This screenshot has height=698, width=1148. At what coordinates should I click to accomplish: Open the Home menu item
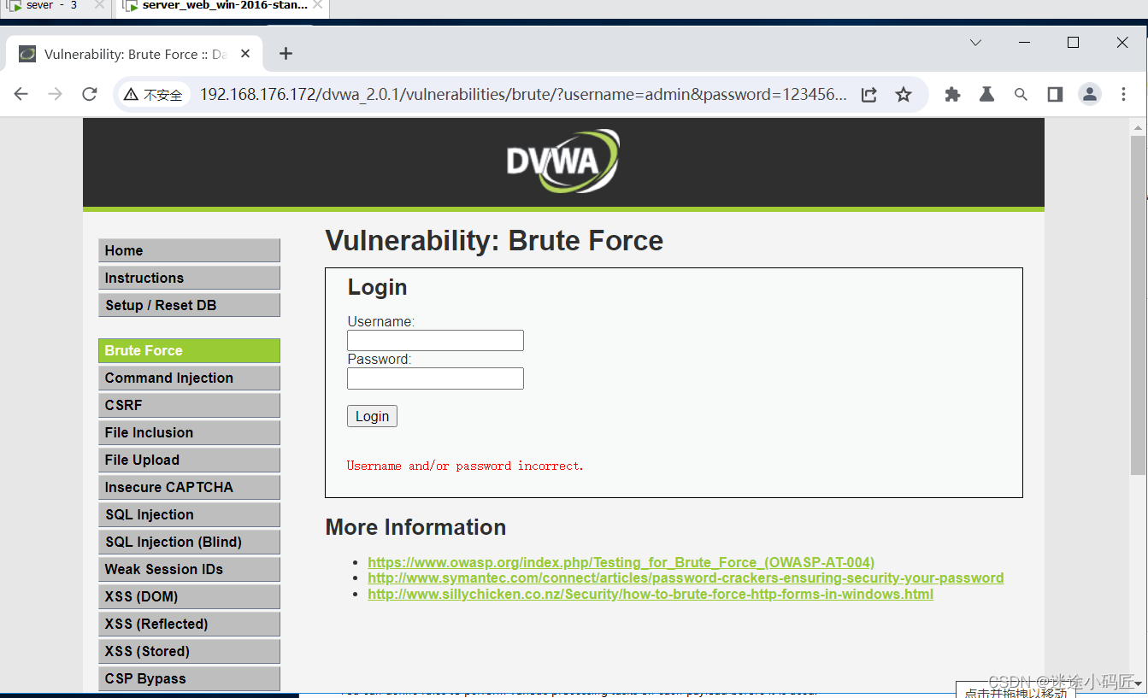pyautogui.click(x=189, y=250)
